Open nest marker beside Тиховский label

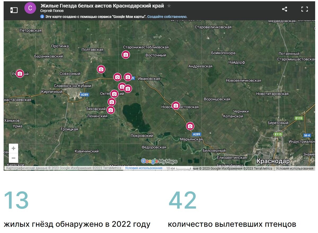click(111, 109)
